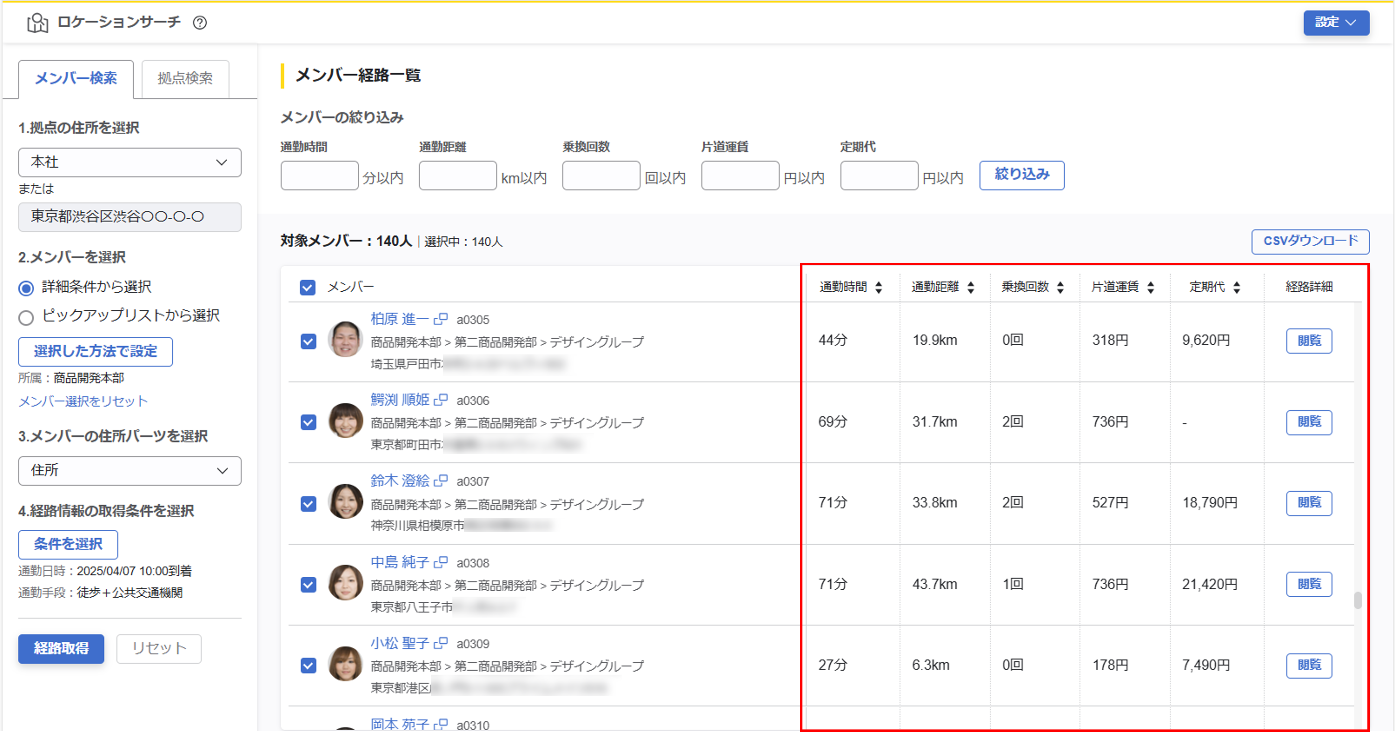Select ピックアップリストから選択 radio button
The width and height of the screenshot is (1395, 732).
pyautogui.click(x=26, y=317)
